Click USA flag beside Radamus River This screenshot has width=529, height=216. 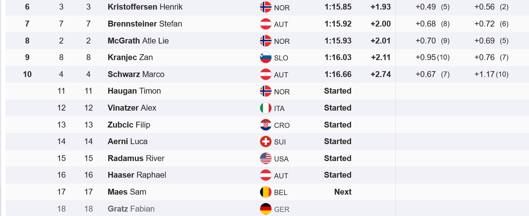[266, 158]
